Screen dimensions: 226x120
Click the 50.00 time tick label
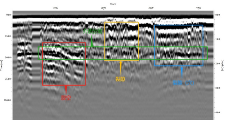(x=8, y=57)
